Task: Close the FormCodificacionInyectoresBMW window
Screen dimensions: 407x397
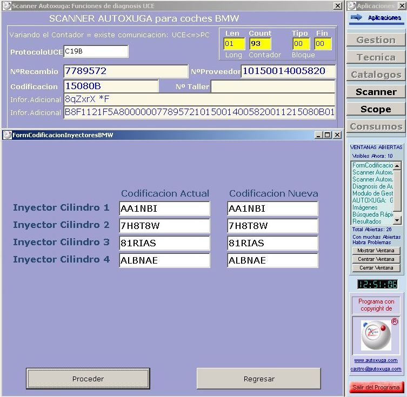Action: 337,135
